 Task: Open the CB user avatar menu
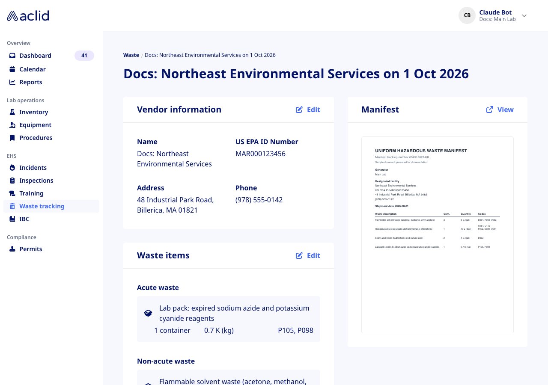[x=467, y=15]
